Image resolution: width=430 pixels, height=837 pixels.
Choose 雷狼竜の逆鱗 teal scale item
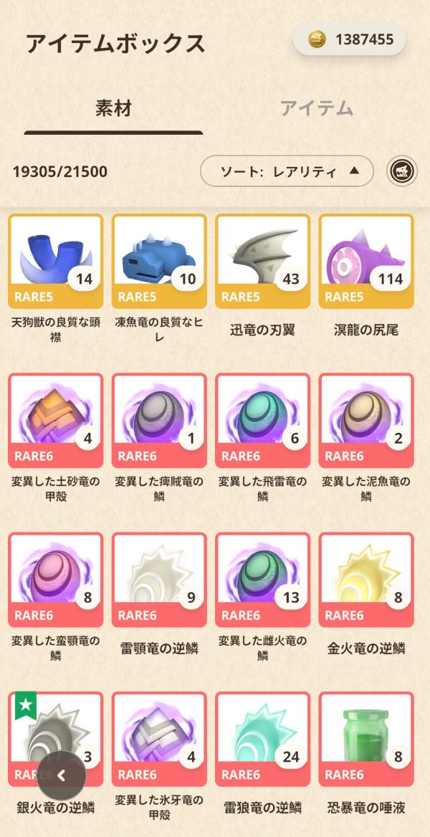263,740
